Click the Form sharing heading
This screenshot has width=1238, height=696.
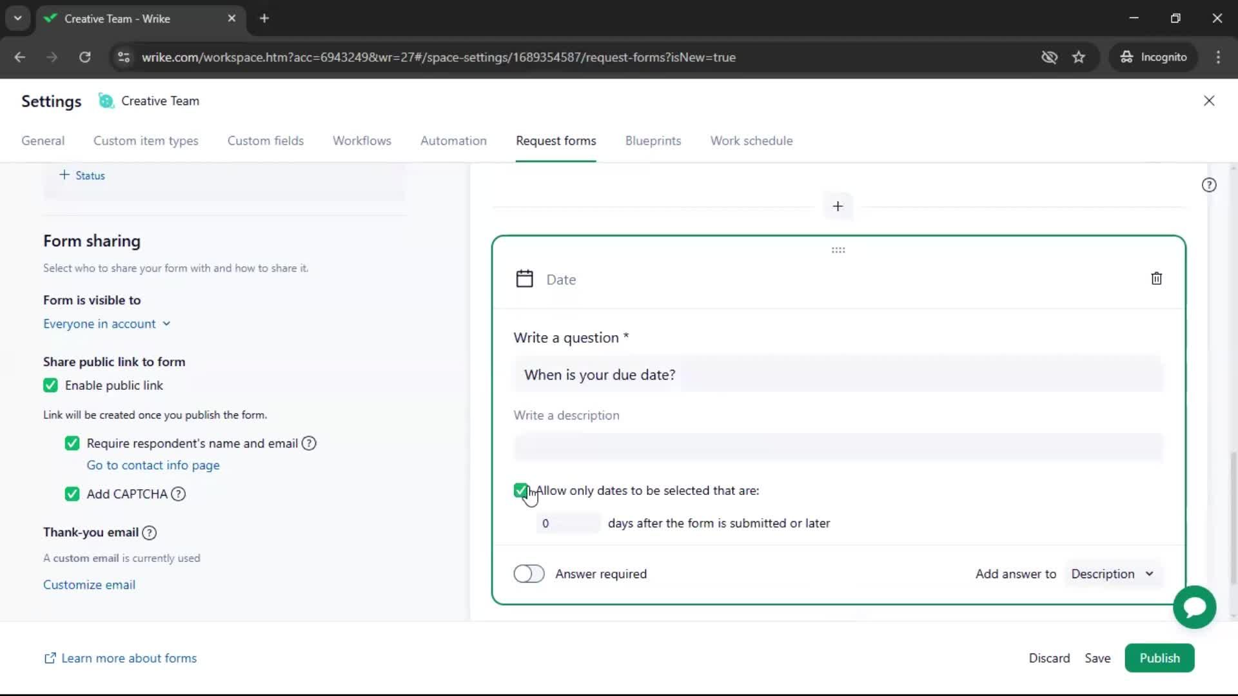[92, 241]
